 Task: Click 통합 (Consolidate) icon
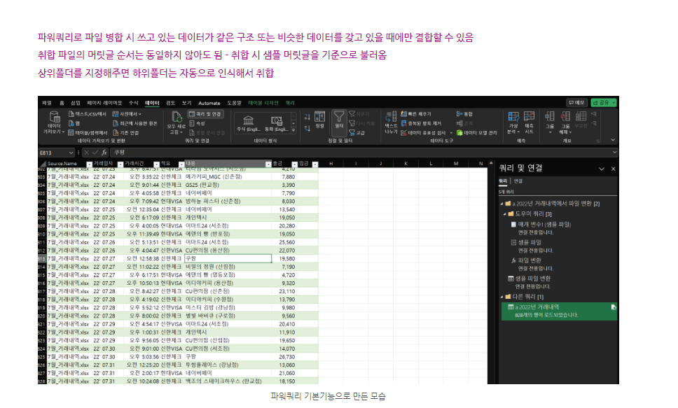(x=459, y=114)
